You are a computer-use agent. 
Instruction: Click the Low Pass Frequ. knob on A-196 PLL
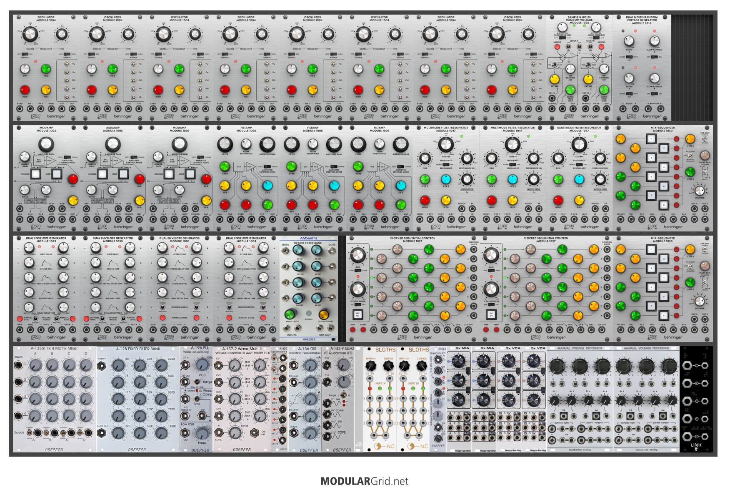[202, 433]
